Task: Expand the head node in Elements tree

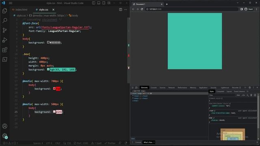Action: pos(133,96)
